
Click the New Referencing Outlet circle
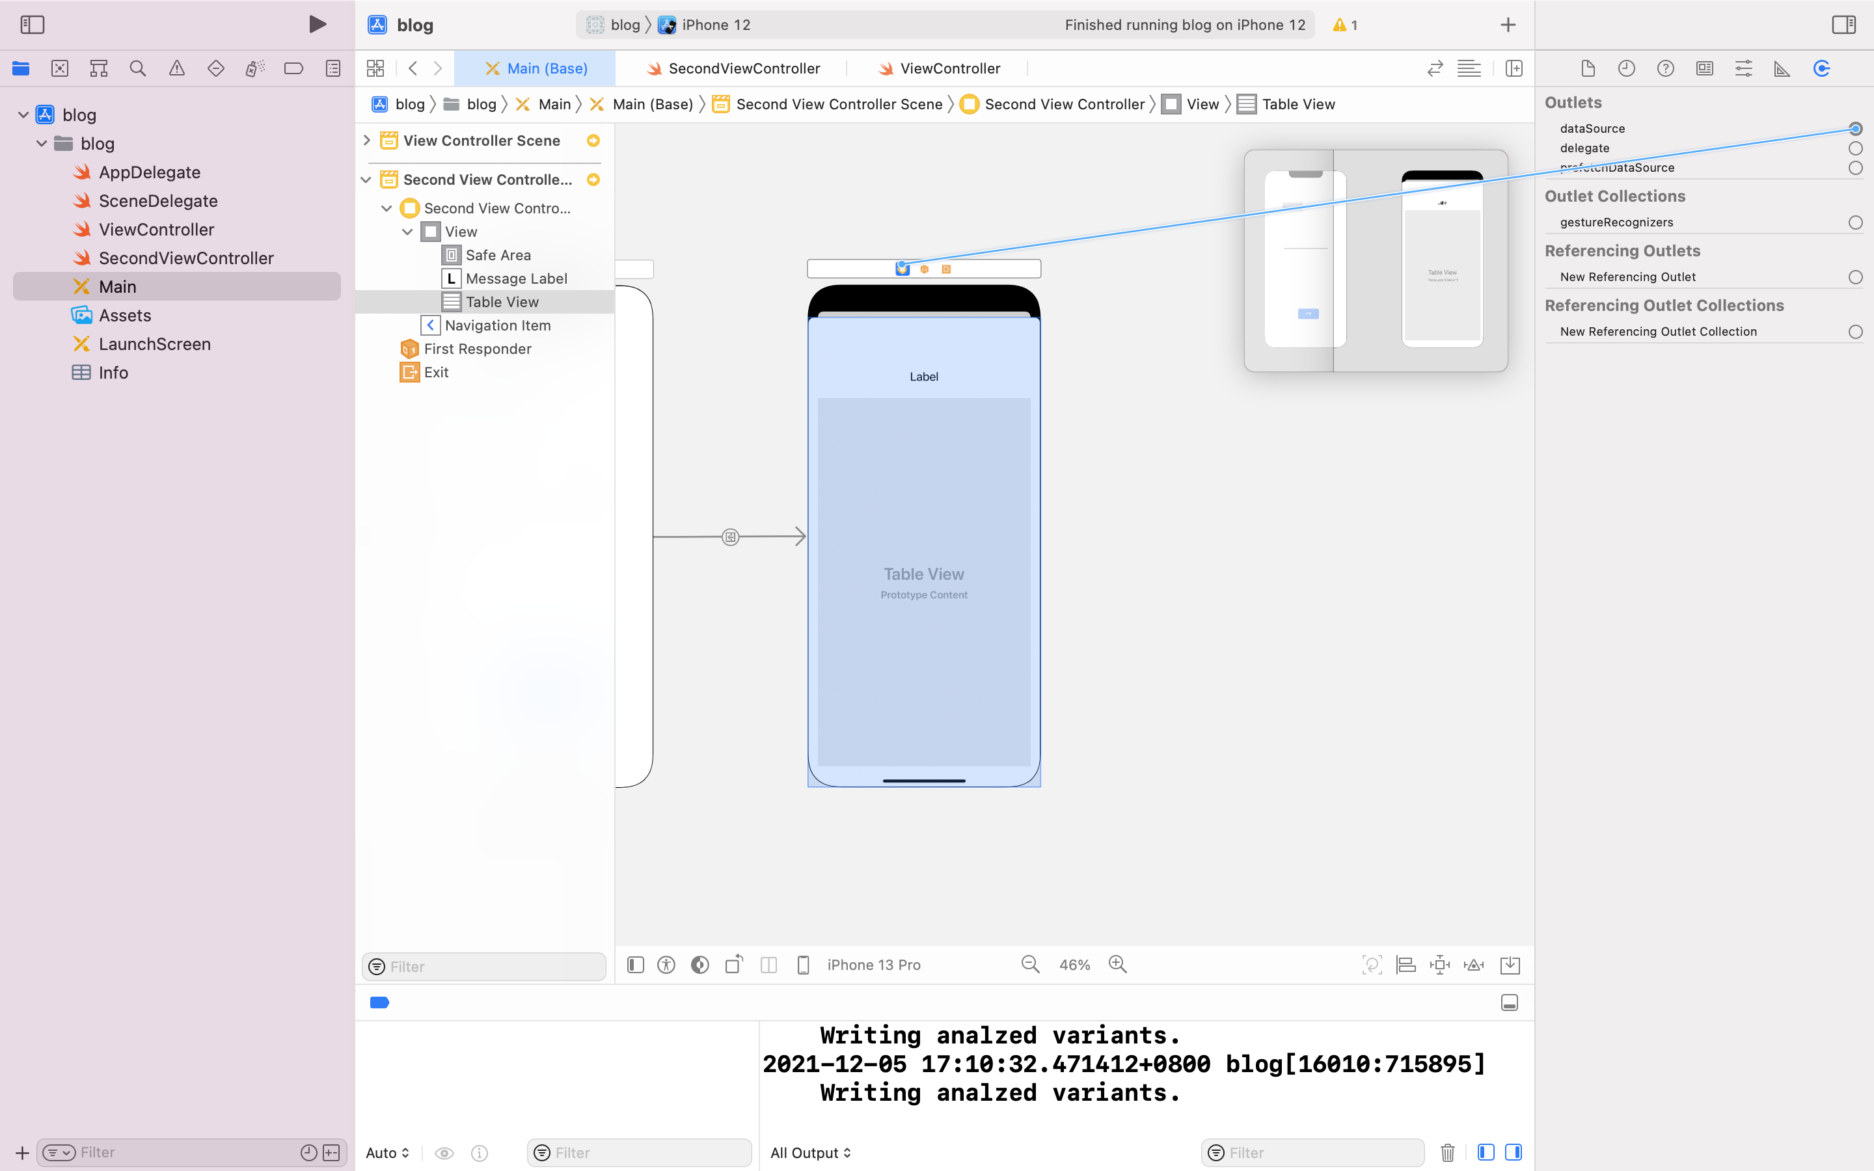coord(1854,277)
